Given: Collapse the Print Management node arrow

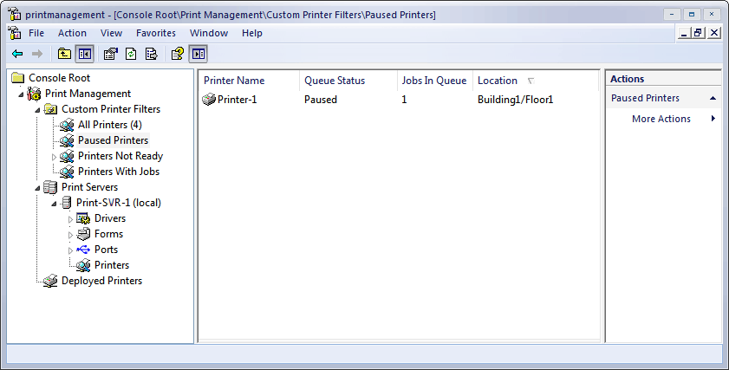Looking at the screenshot, I should point(21,94).
